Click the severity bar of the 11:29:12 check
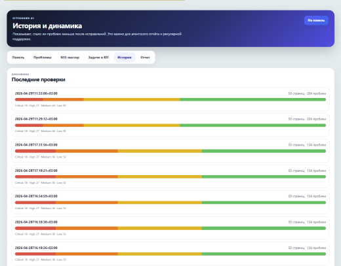Image resolution: width=341 pixels, height=266 pixels. [x=170, y=125]
